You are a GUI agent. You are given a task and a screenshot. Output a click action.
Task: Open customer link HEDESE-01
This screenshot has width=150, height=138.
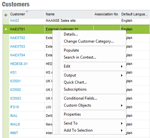(19, 64)
